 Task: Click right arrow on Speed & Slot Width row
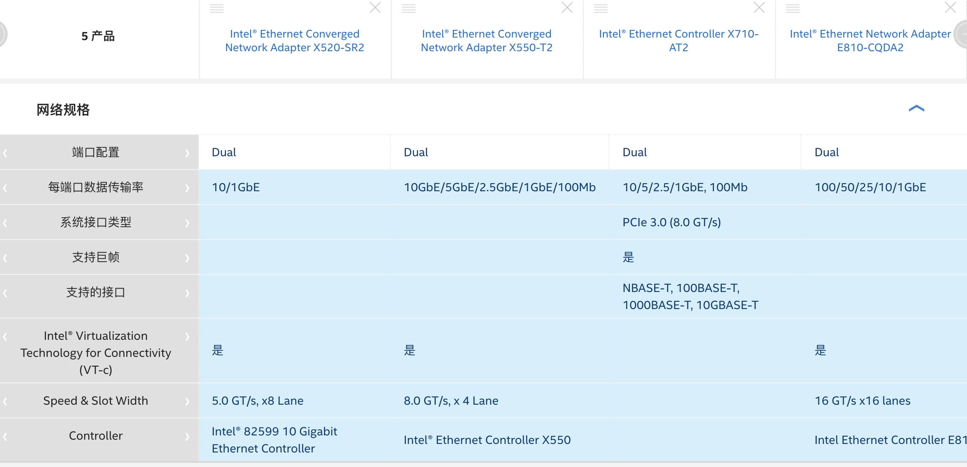(187, 401)
